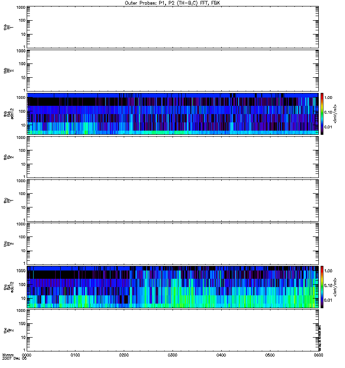Click the '1.00' label on the thc color bar
The width and height of the screenshot is (345, 368).
click(x=328, y=271)
